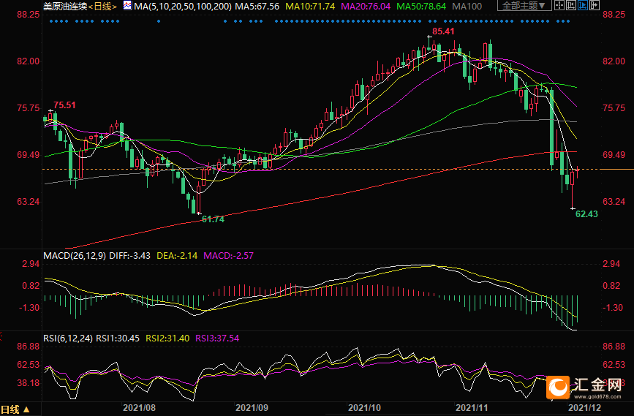Select the RSI(6,12,24) indicator label
Screen dimensions: 634x416
[x=68, y=339]
